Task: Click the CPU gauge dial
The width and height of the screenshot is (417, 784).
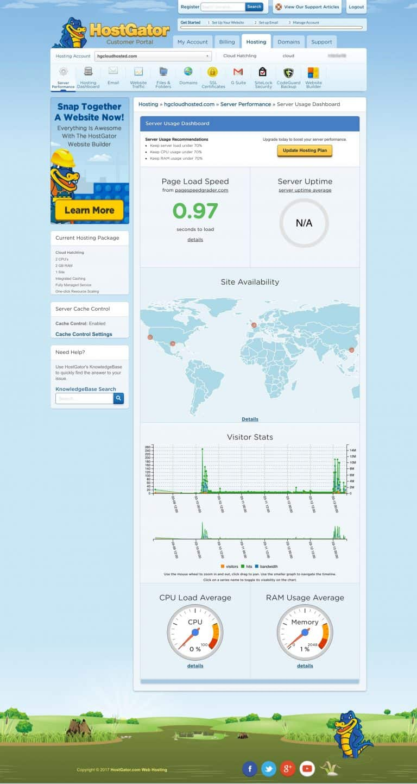Action: [x=195, y=632]
